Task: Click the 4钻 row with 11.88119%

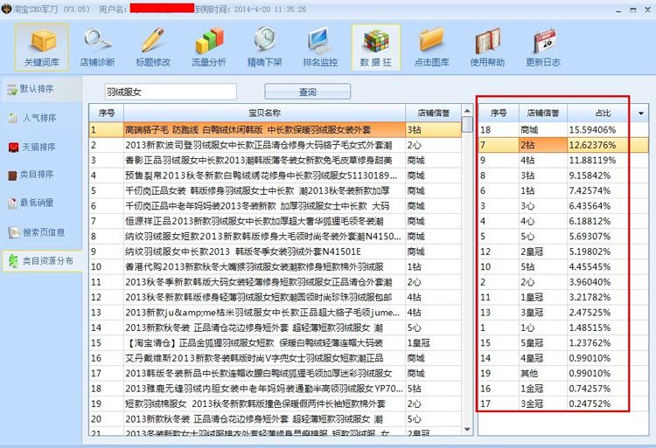Action: coord(563,161)
